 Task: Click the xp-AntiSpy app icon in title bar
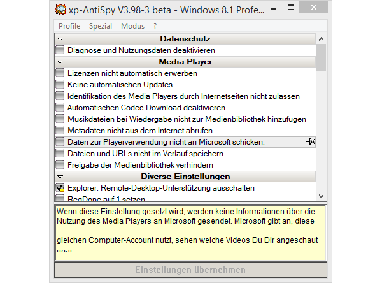coord(60,10)
